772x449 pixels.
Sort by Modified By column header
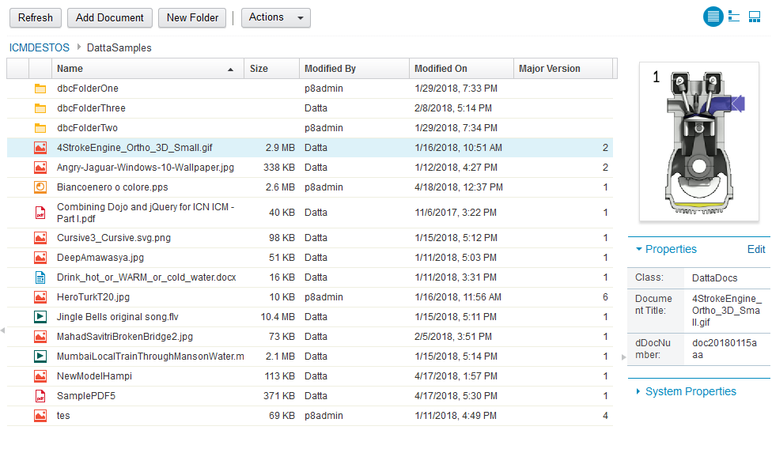(x=354, y=69)
